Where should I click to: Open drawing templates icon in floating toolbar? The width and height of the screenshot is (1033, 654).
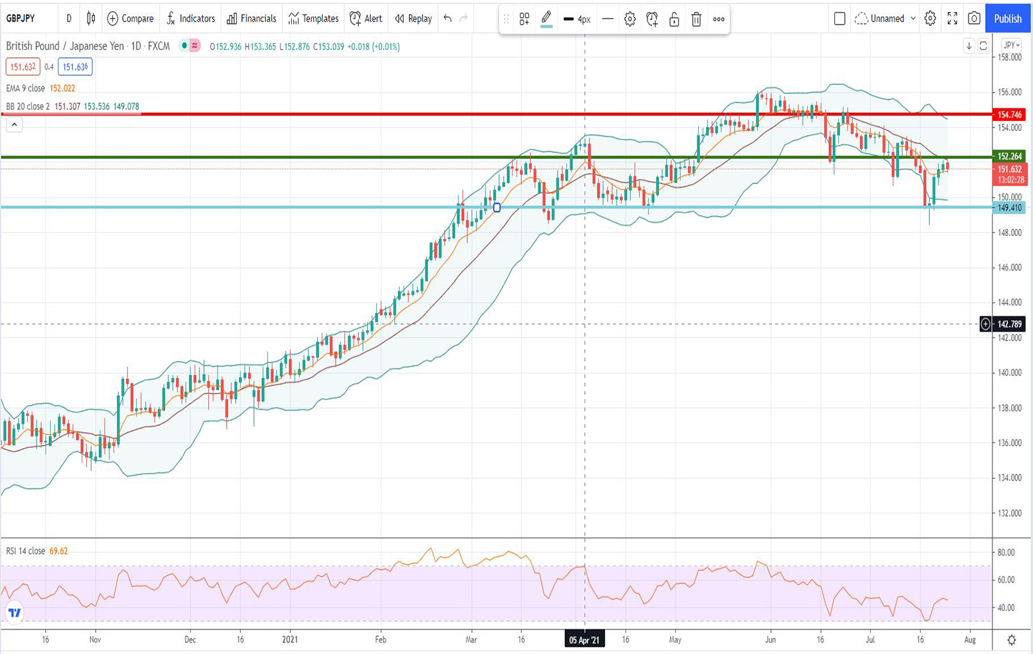524,19
